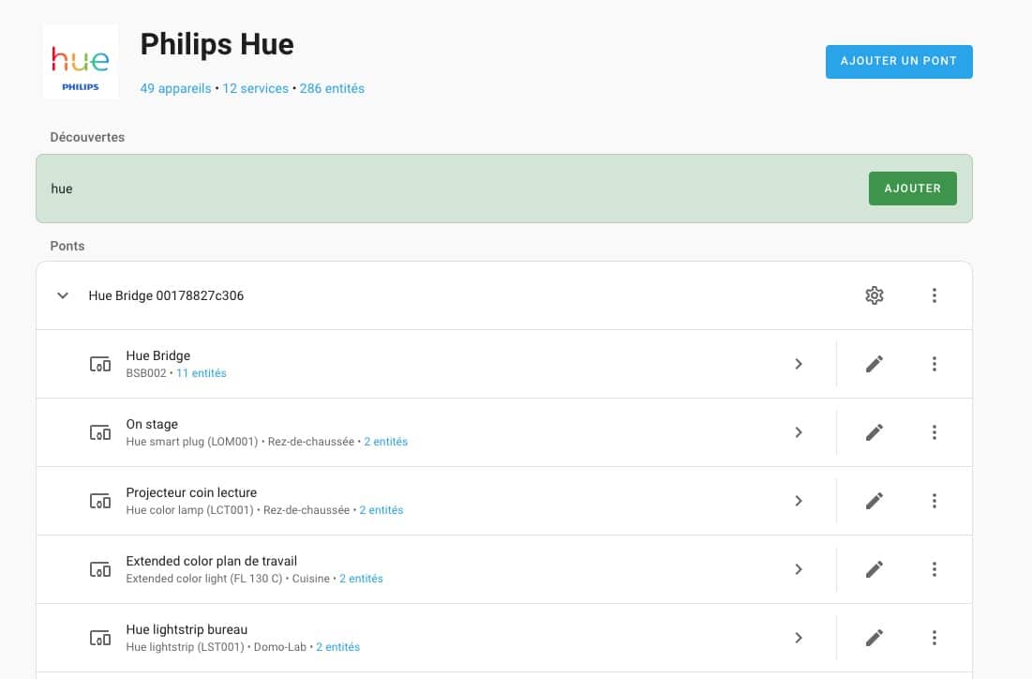Click device icon of Hue Bridge row
This screenshot has height=679, width=1032.
point(100,364)
